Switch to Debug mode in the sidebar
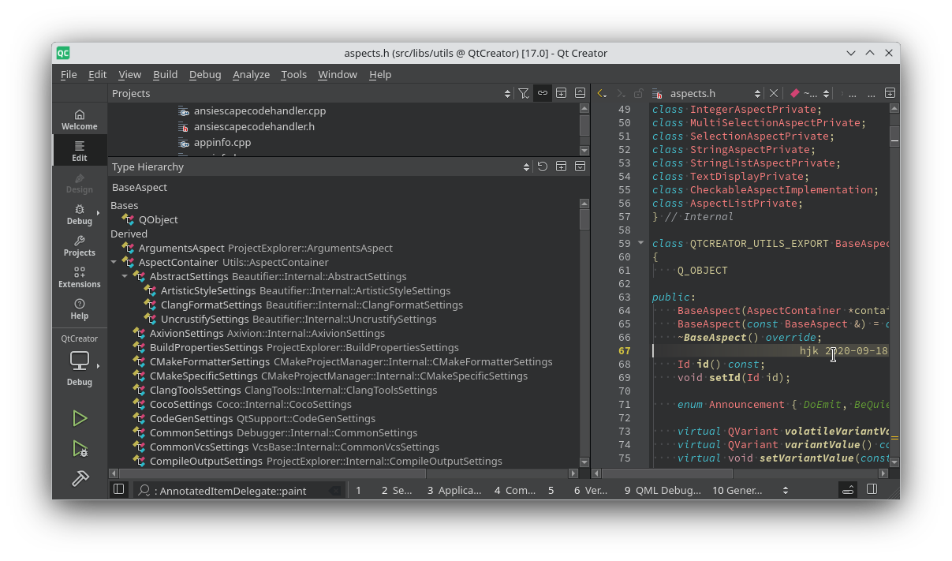952x561 pixels. click(x=80, y=214)
